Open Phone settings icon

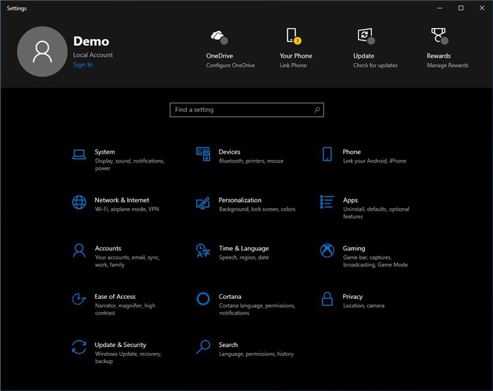tap(327, 155)
